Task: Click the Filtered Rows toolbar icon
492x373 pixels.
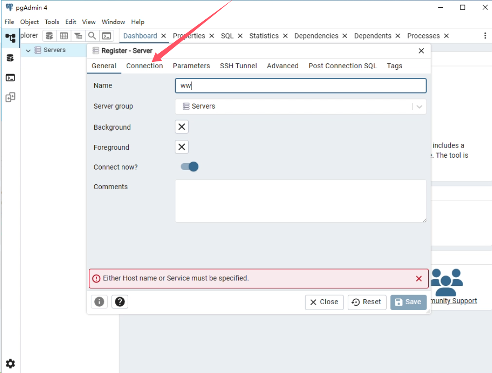Action: pos(78,36)
